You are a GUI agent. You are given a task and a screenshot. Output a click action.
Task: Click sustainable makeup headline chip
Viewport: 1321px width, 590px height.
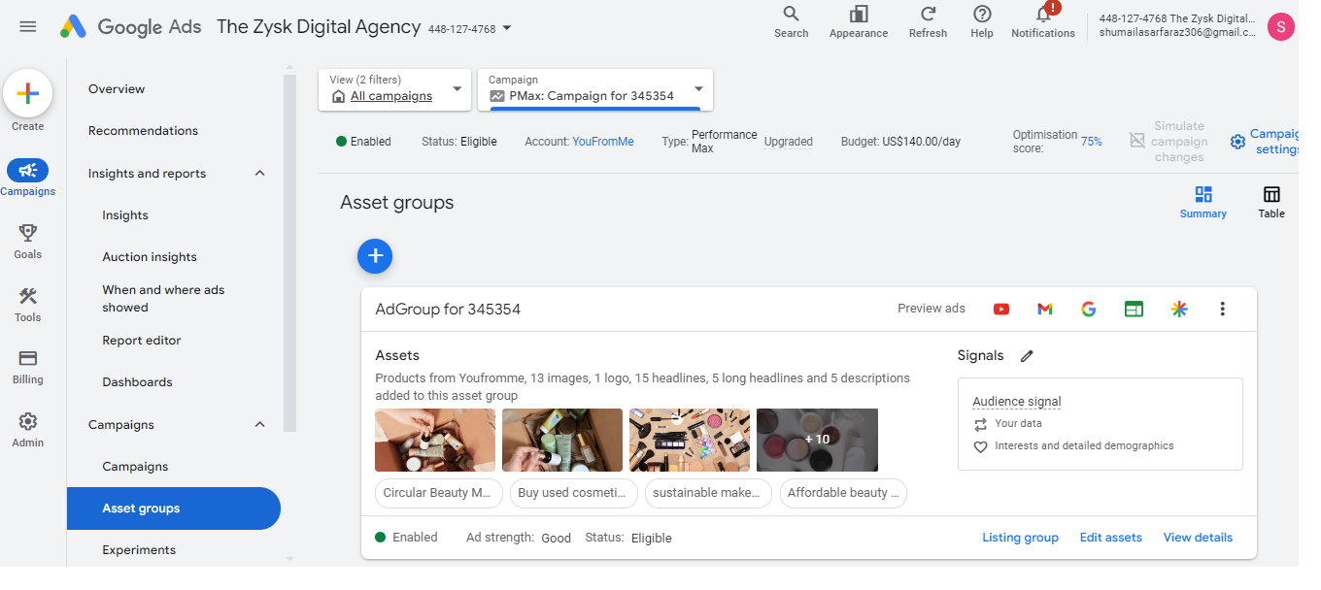[709, 493]
